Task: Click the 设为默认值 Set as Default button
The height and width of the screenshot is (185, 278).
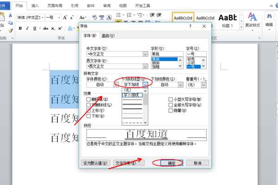Action: pos(95,163)
